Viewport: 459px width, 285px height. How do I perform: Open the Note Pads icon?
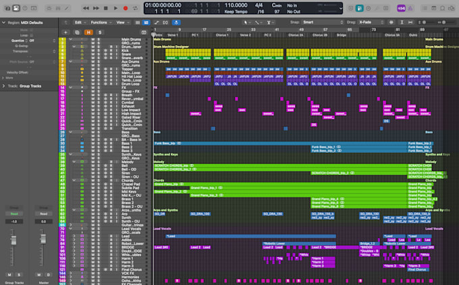(433, 8)
